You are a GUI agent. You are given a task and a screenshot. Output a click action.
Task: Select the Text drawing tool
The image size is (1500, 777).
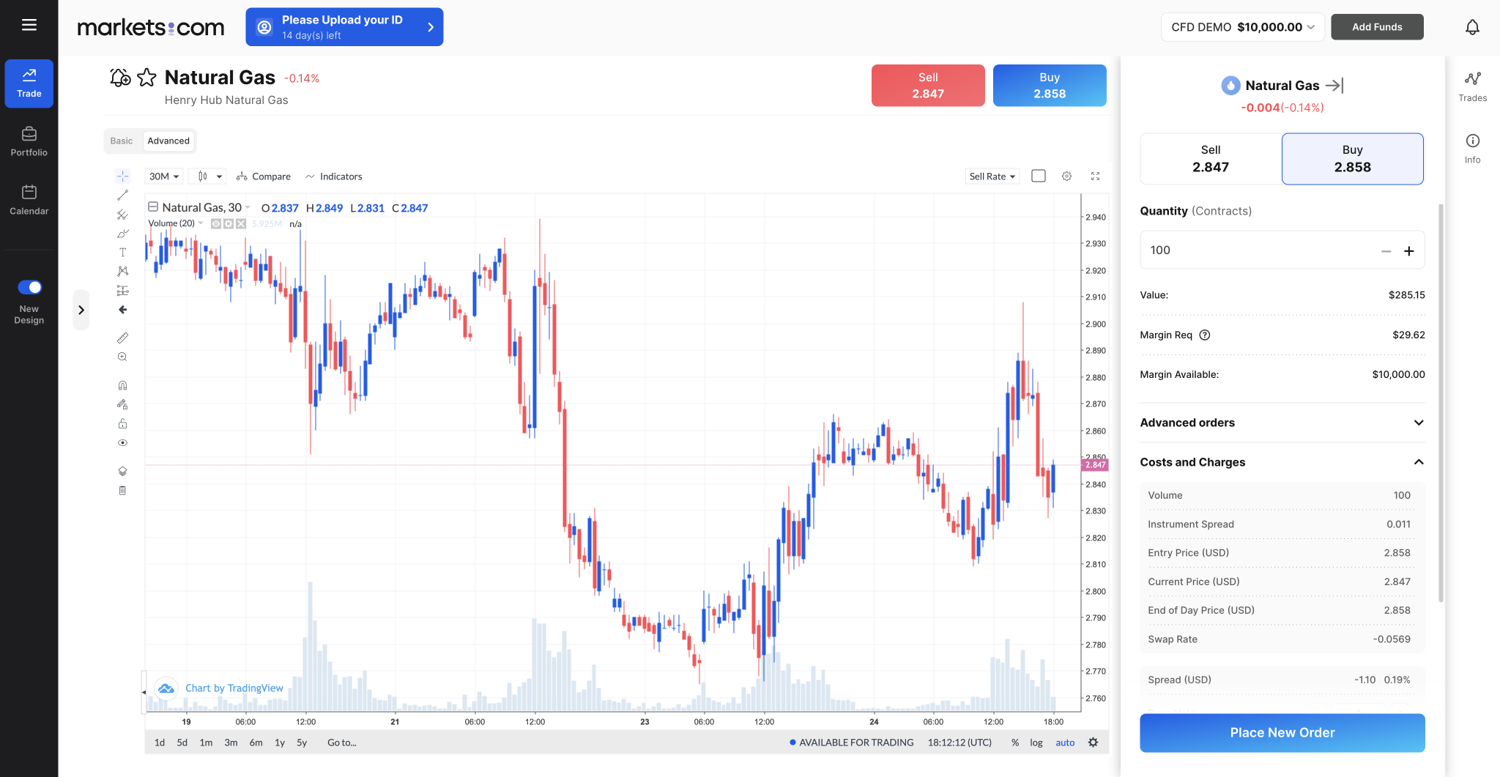[122, 252]
